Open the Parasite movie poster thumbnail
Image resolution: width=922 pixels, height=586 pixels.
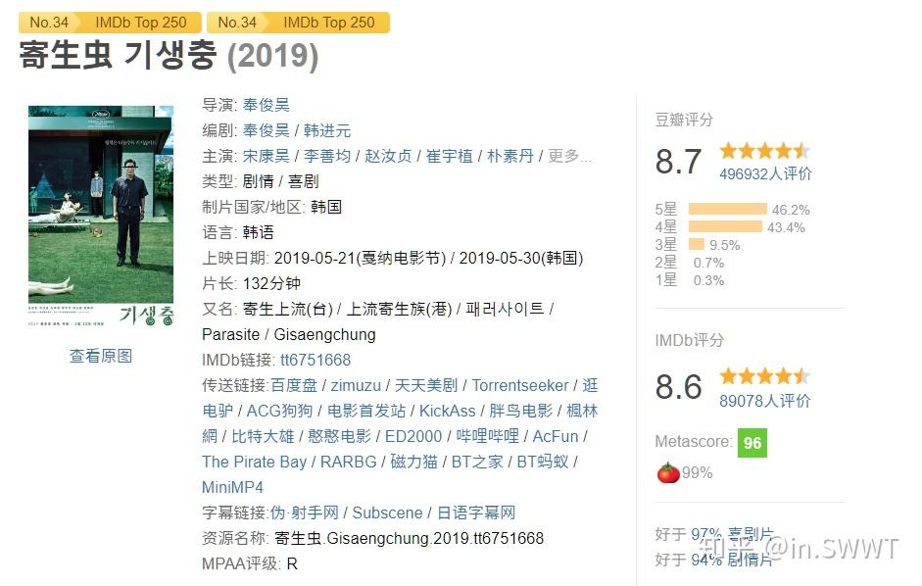pos(101,217)
